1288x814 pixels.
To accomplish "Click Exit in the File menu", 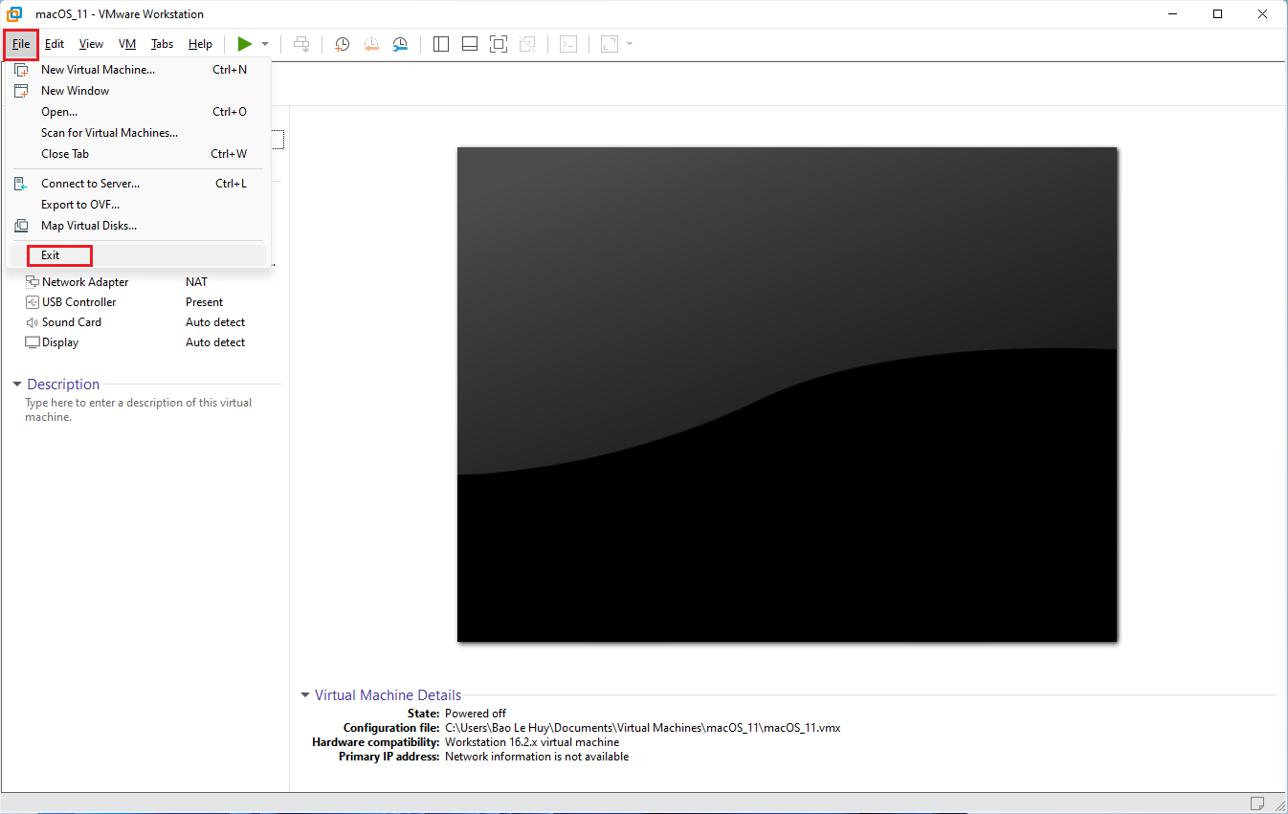I will point(139,255).
